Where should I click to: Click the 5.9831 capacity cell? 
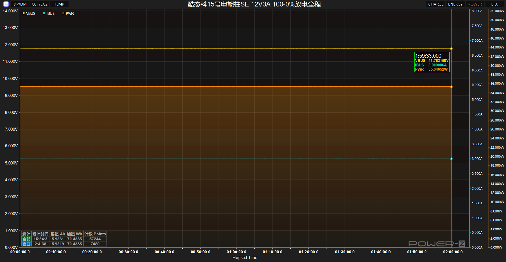coord(58,239)
